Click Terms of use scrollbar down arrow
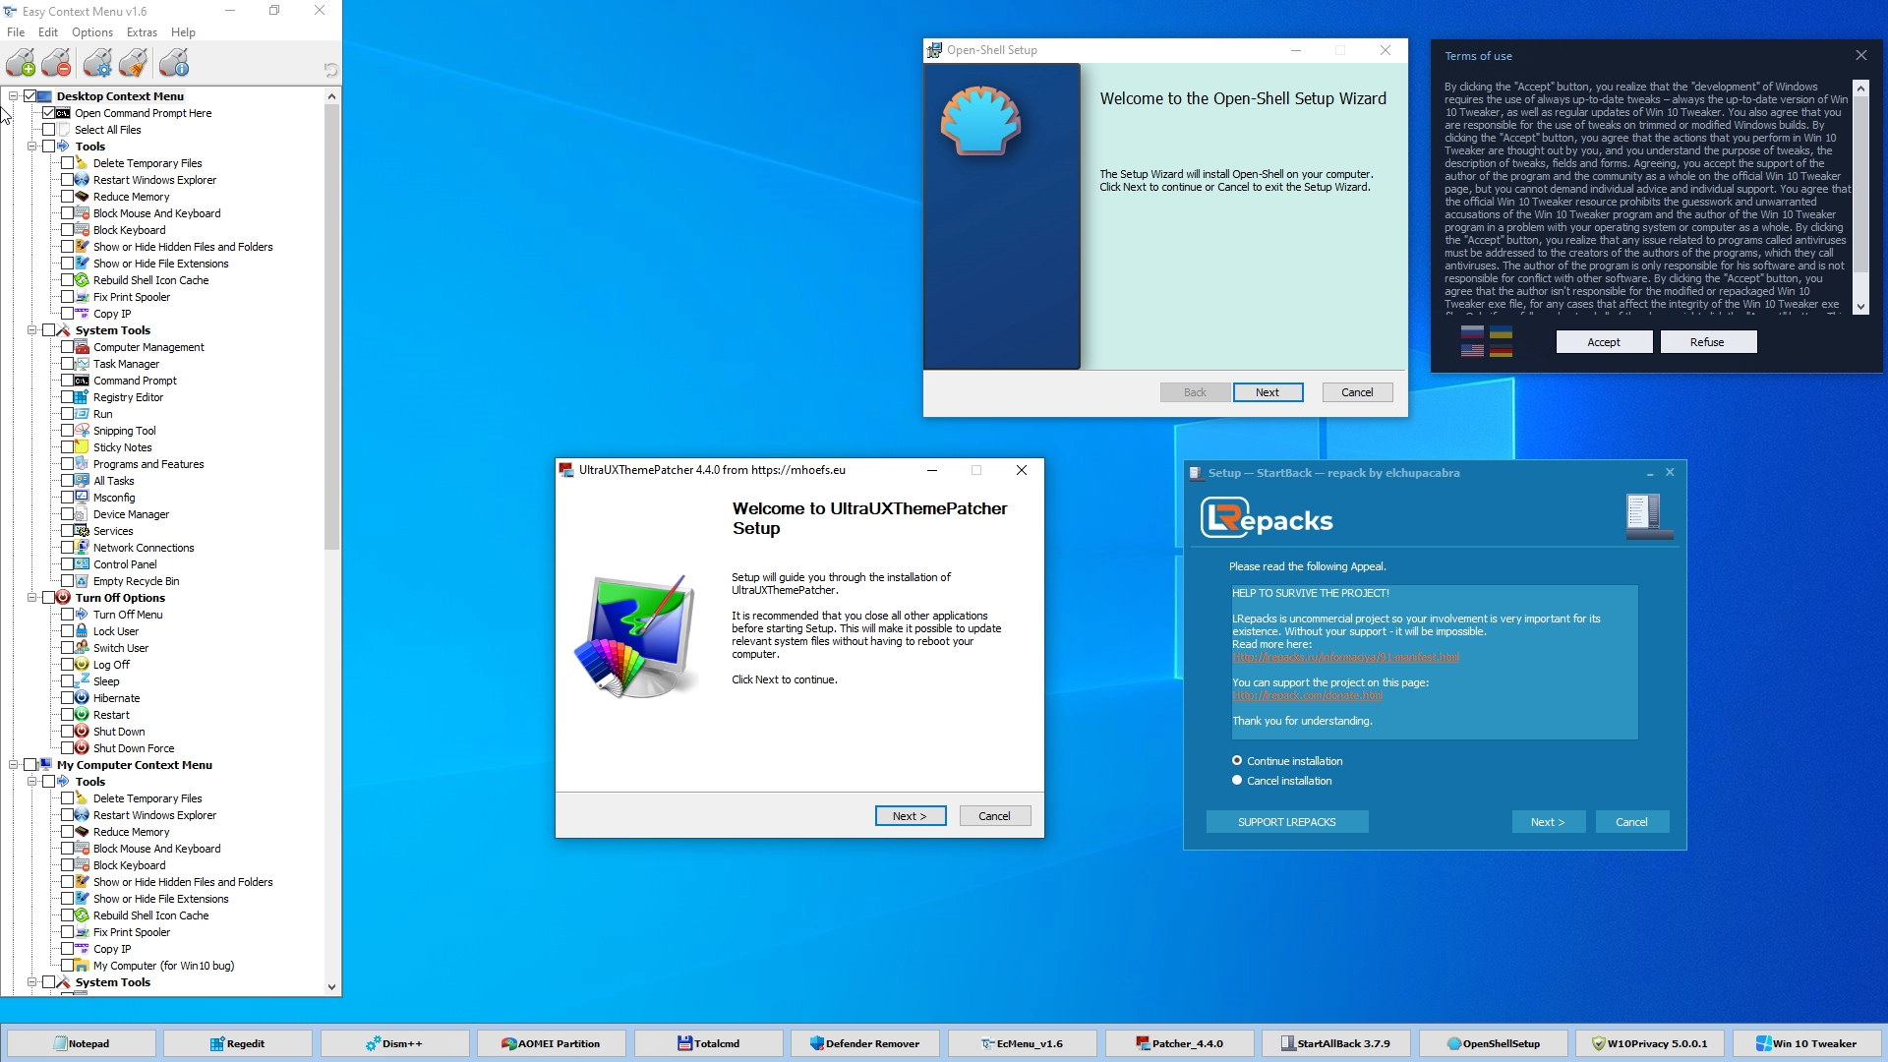Screen dimensions: 1888x1062 pos(1860,307)
